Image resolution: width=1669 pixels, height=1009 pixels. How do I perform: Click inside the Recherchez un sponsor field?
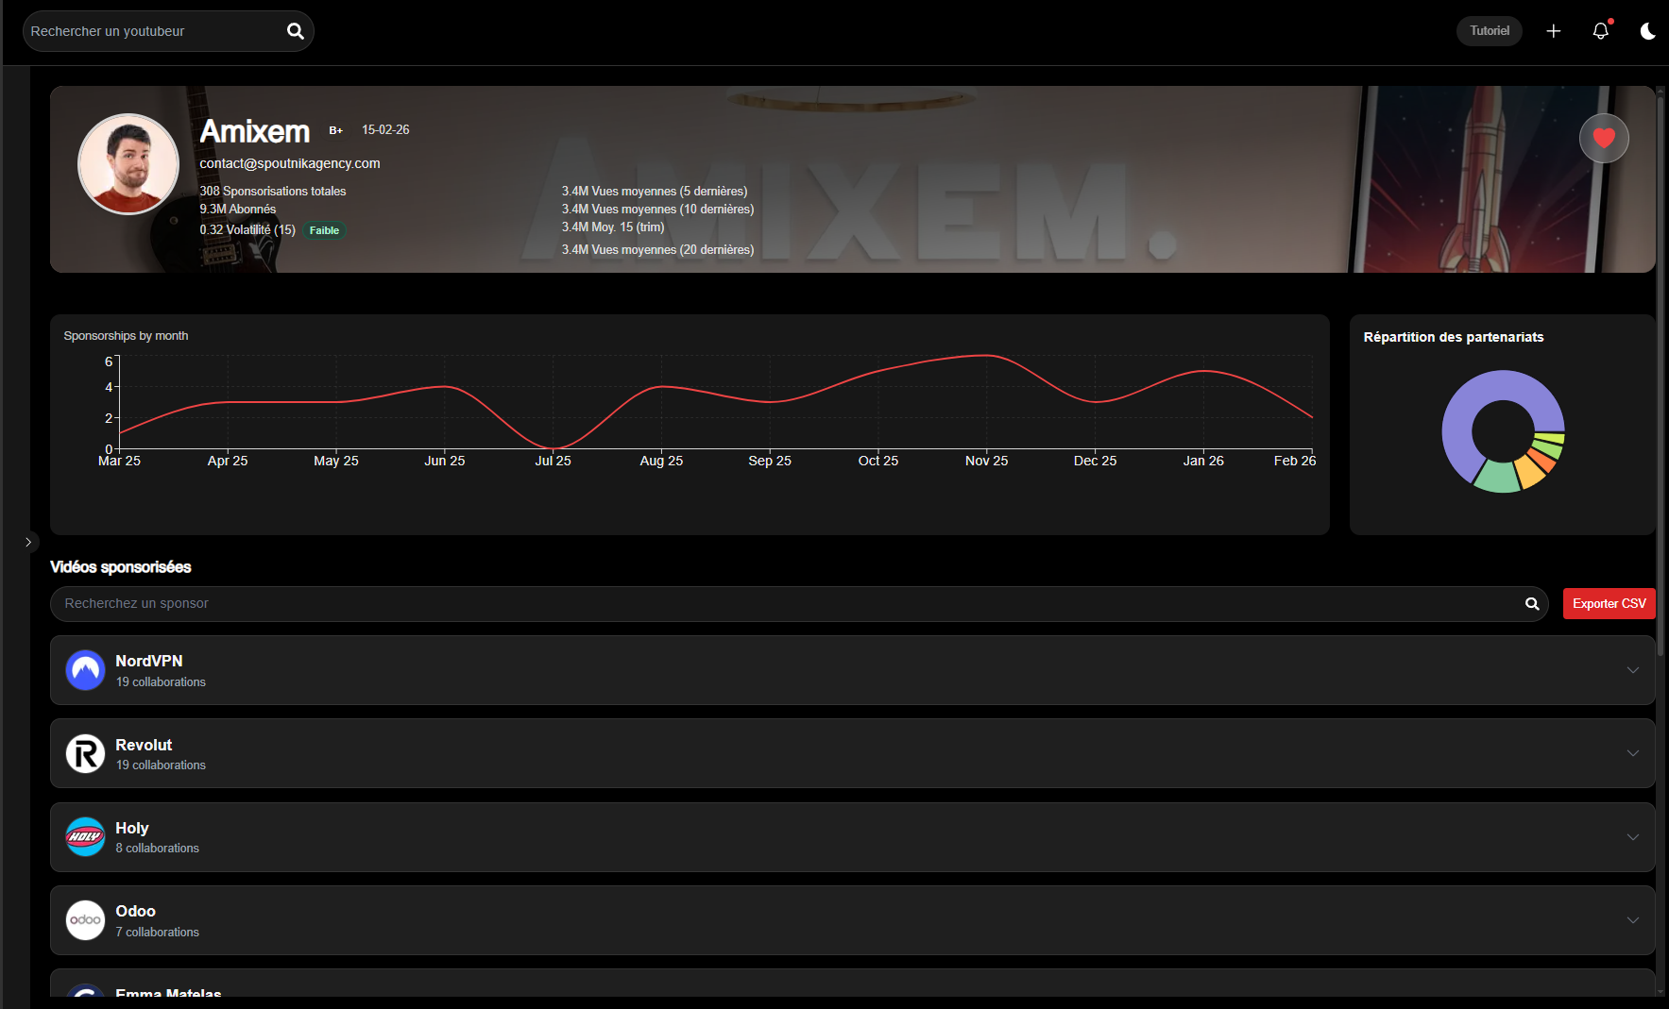click(378, 603)
